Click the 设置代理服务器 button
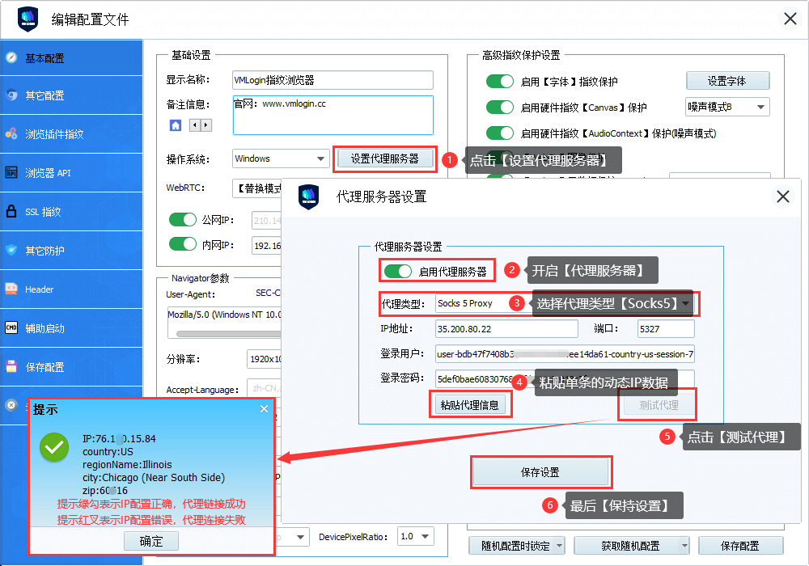 [384, 158]
